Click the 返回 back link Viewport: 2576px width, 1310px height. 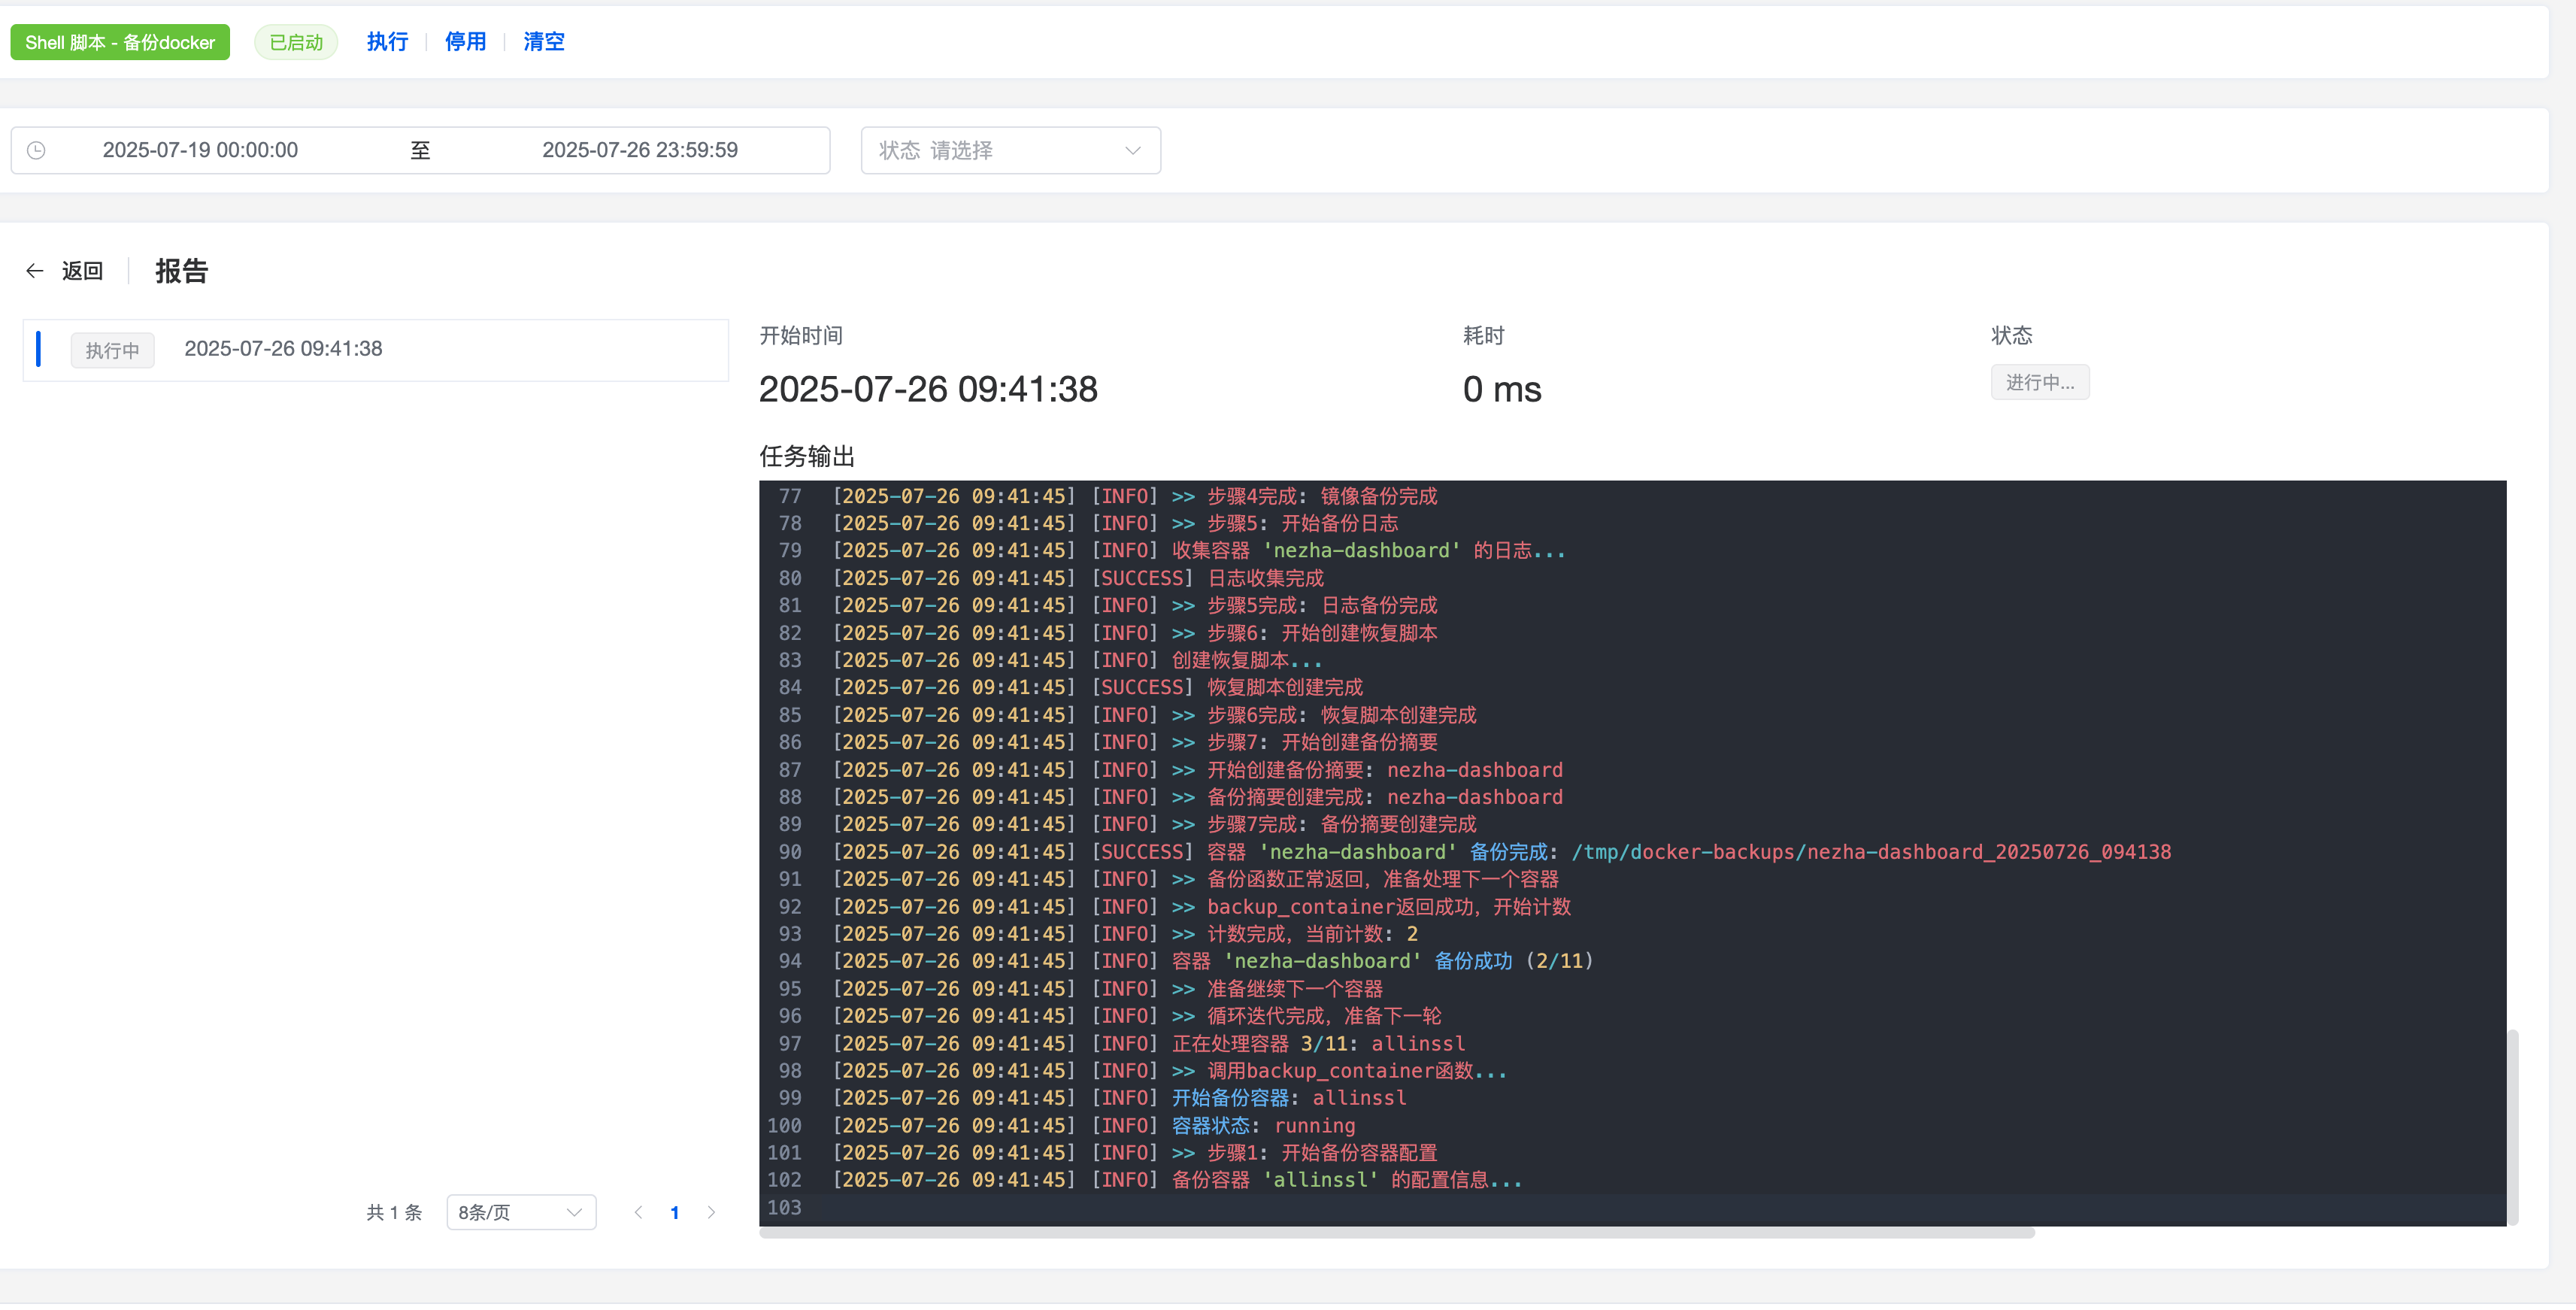(82, 271)
